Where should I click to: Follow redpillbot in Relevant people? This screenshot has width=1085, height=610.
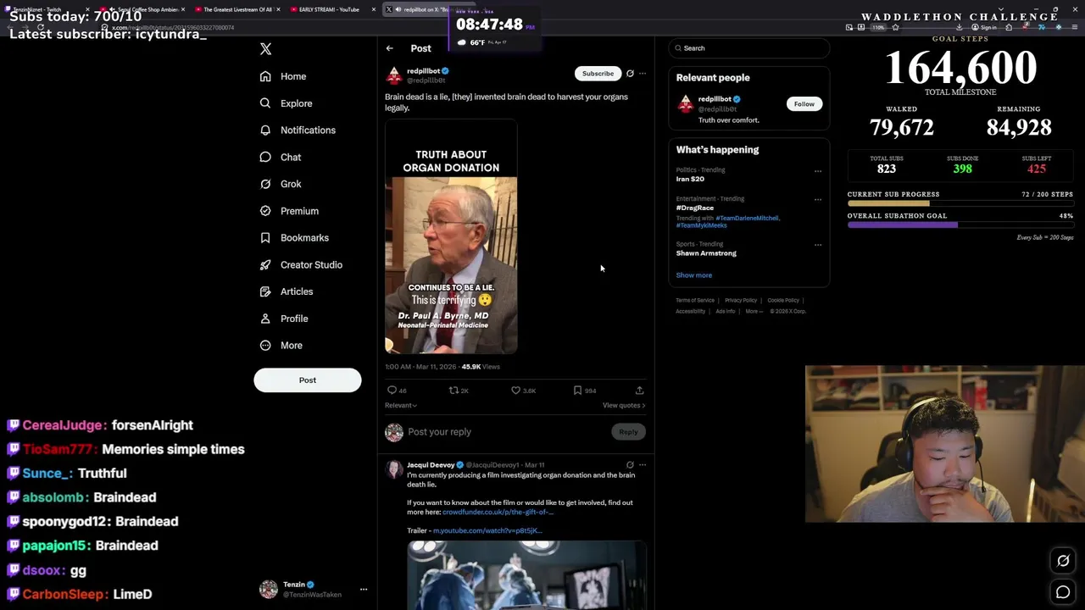pos(804,104)
